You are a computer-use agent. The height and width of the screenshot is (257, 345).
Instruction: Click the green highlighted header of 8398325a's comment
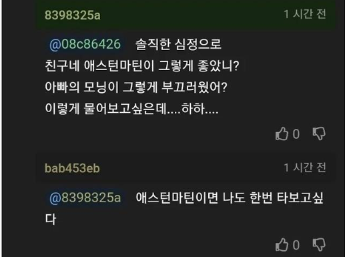(x=186, y=15)
